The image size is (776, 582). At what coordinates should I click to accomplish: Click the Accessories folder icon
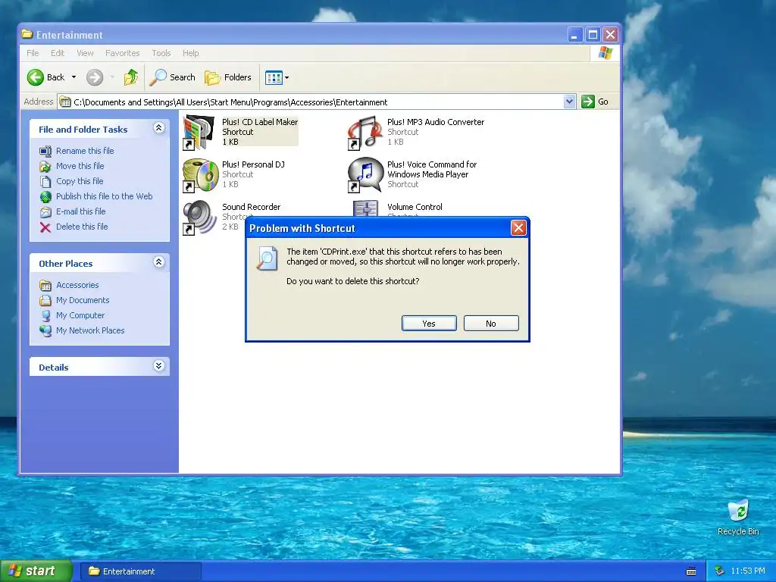pyautogui.click(x=45, y=286)
